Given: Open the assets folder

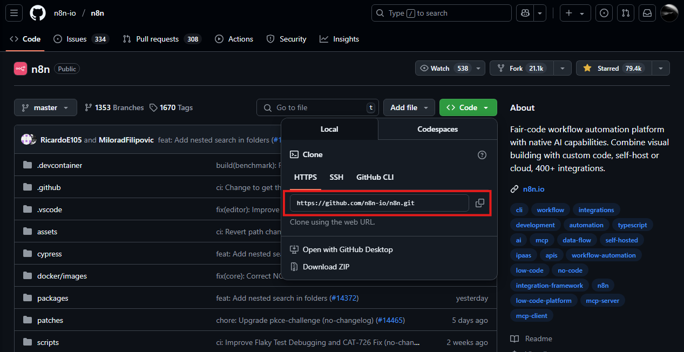Looking at the screenshot, I should tap(48, 232).
